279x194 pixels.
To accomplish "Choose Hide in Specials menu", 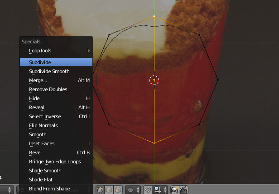I will pyautogui.click(x=56, y=98).
